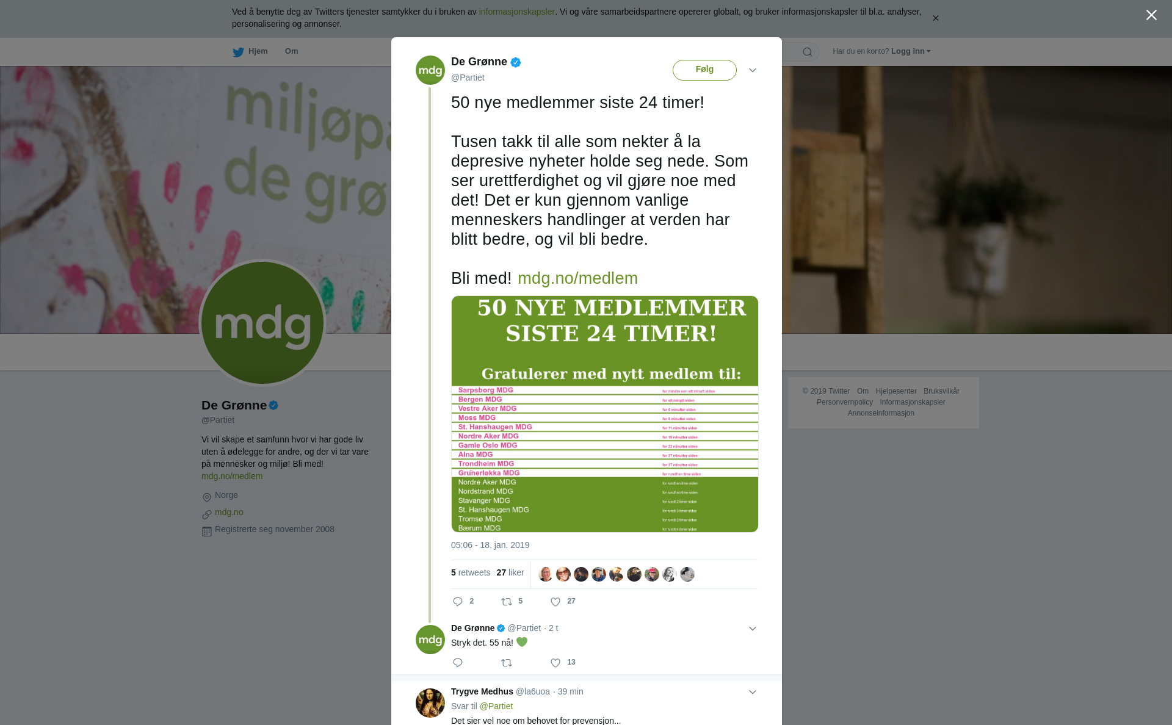The width and height of the screenshot is (1172, 725).
Task: Click the Twitter bird Hjem icon
Action: tap(238, 52)
